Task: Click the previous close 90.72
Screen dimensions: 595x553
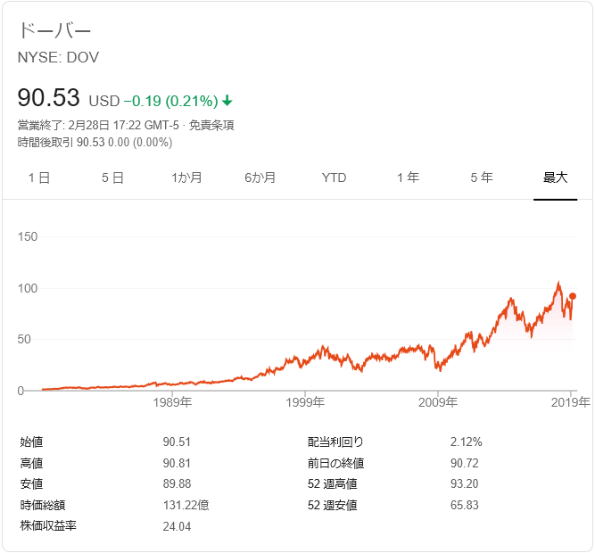Action: tap(465, 464)
